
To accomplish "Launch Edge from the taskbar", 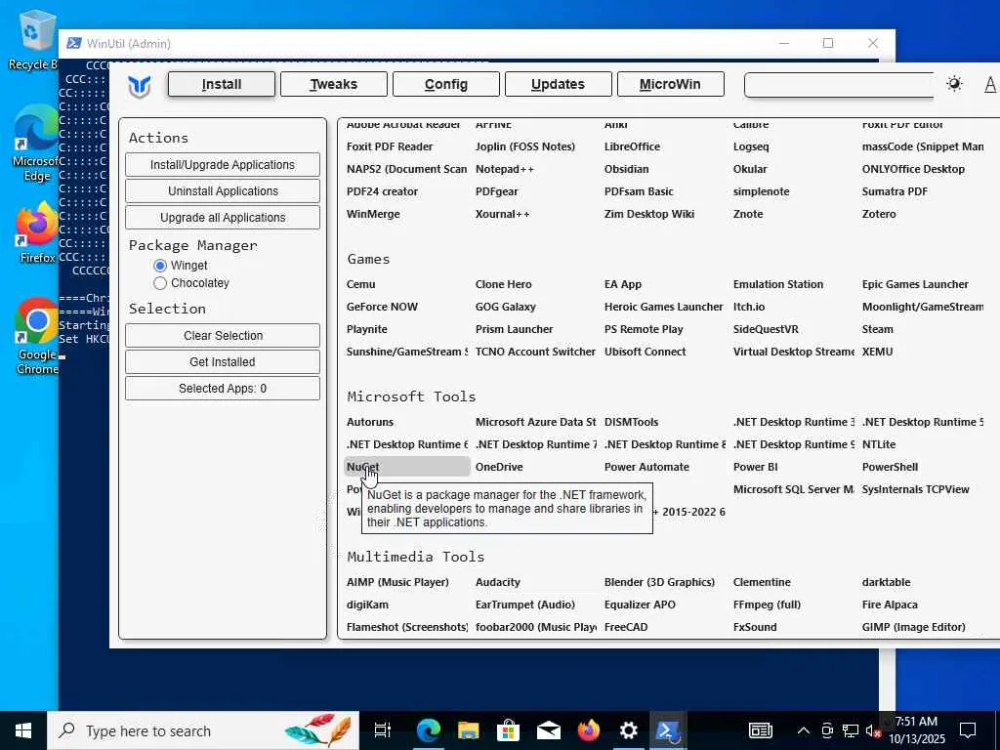I will point(429,730).
